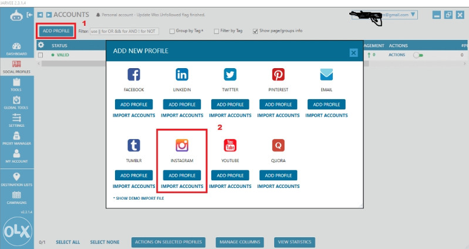469x249 pixels.
Task: Import Tumblr accounts
Action: pyautogui.click(x=134, y=186)
